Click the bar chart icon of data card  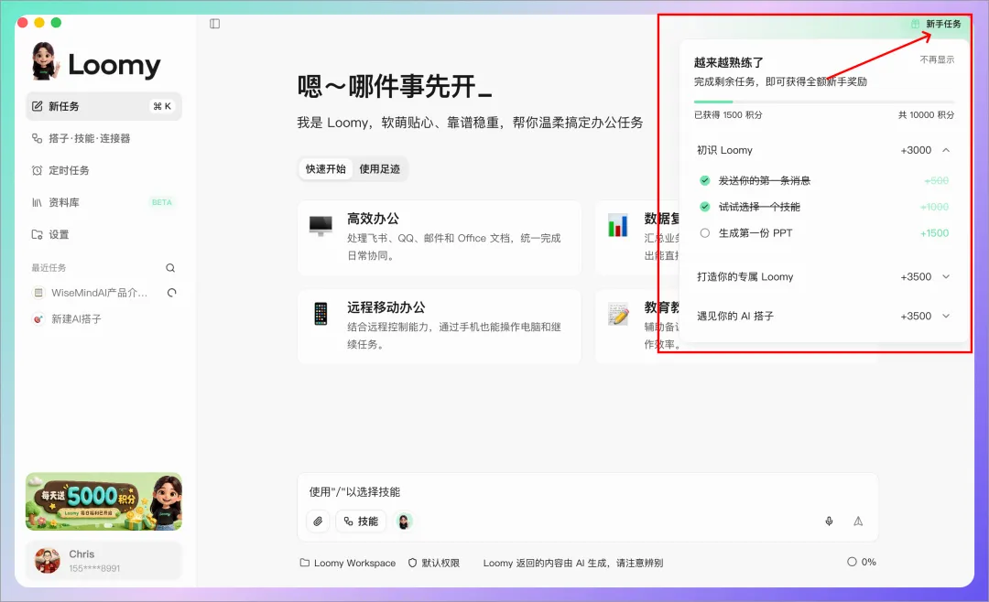pos(617,226)
